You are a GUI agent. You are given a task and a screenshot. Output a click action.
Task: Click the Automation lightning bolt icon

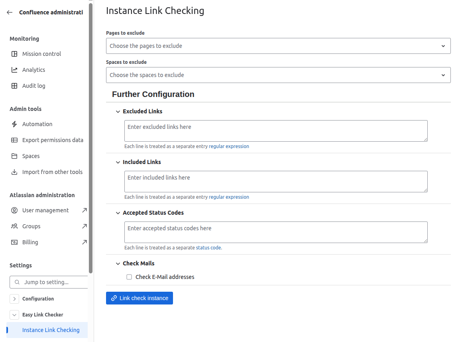coord(14,124)
